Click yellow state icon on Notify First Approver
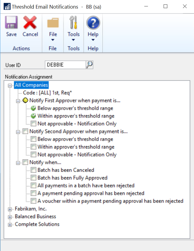194x251 pixels. point(25,100)
